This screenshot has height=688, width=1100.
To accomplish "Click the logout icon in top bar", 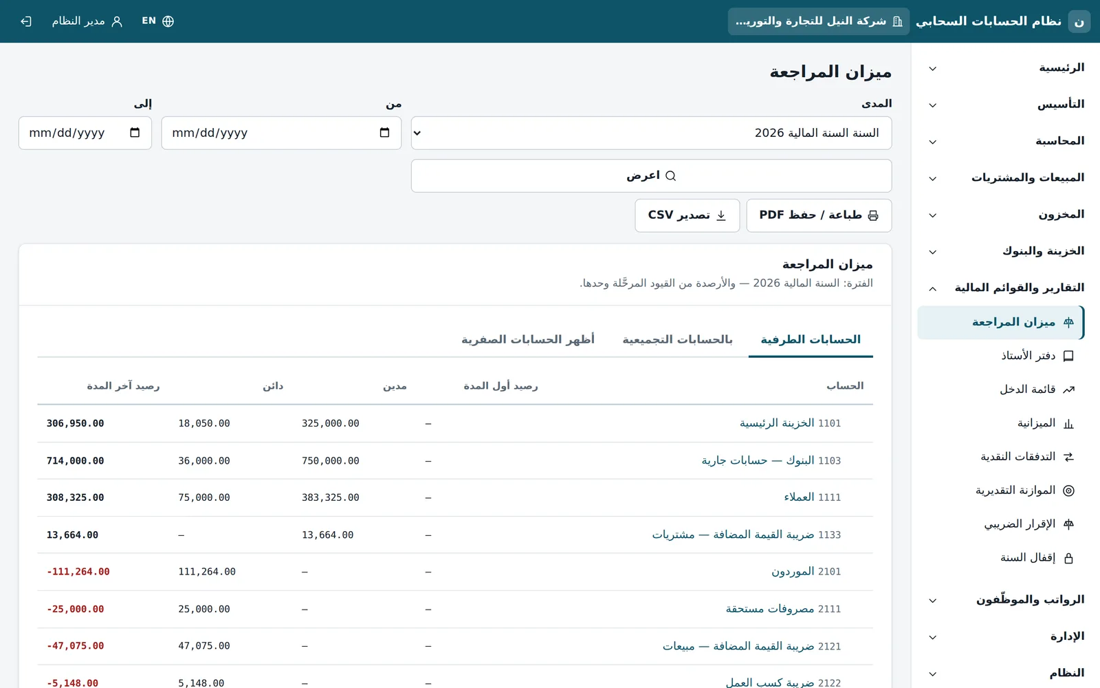I will (26, 21).
